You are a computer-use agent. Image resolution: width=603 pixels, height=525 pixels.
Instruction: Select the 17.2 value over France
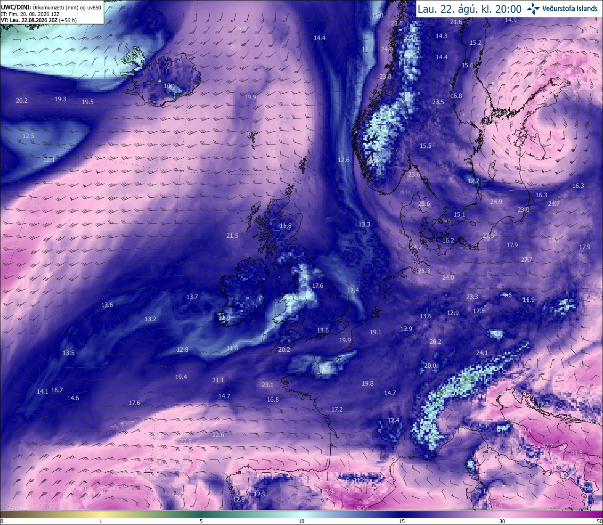coord(337,409)
